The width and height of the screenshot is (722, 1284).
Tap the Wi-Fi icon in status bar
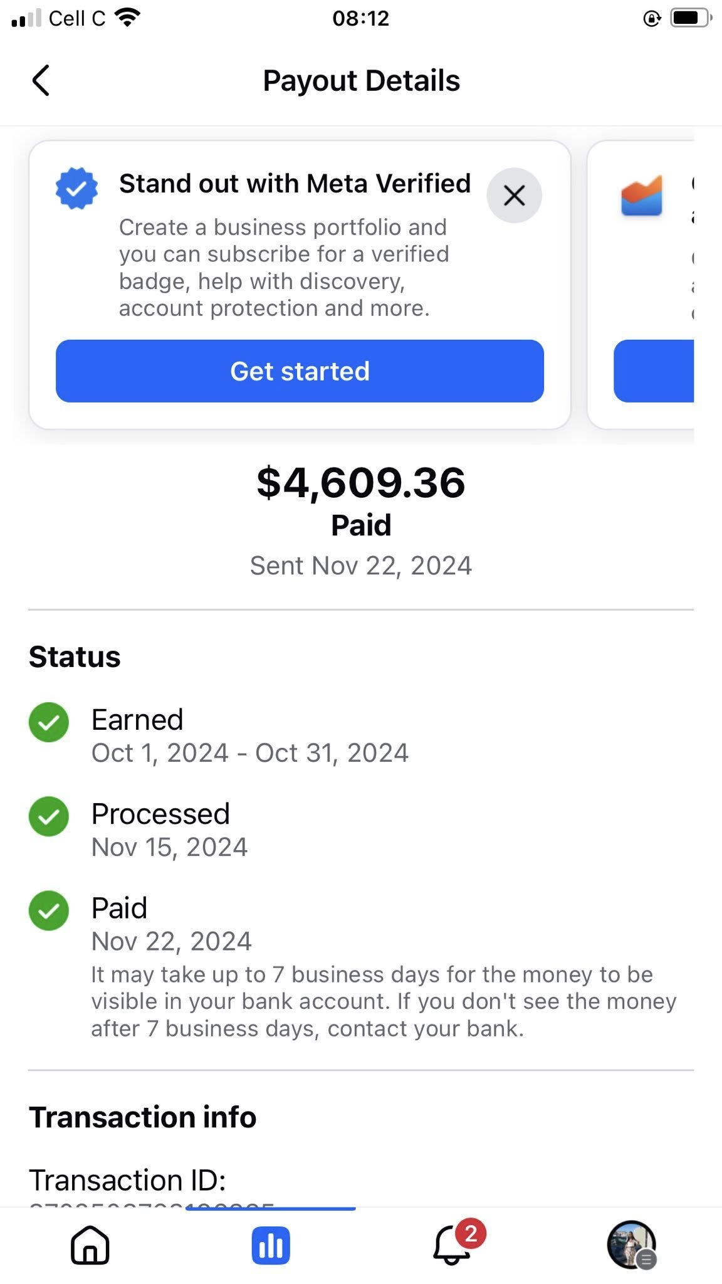[128, 18]
